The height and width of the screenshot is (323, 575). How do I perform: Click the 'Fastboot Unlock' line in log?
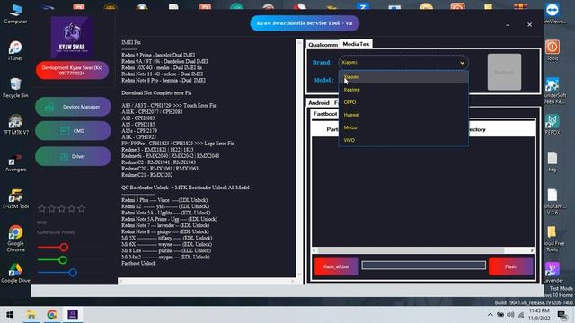tap(138, 263)
